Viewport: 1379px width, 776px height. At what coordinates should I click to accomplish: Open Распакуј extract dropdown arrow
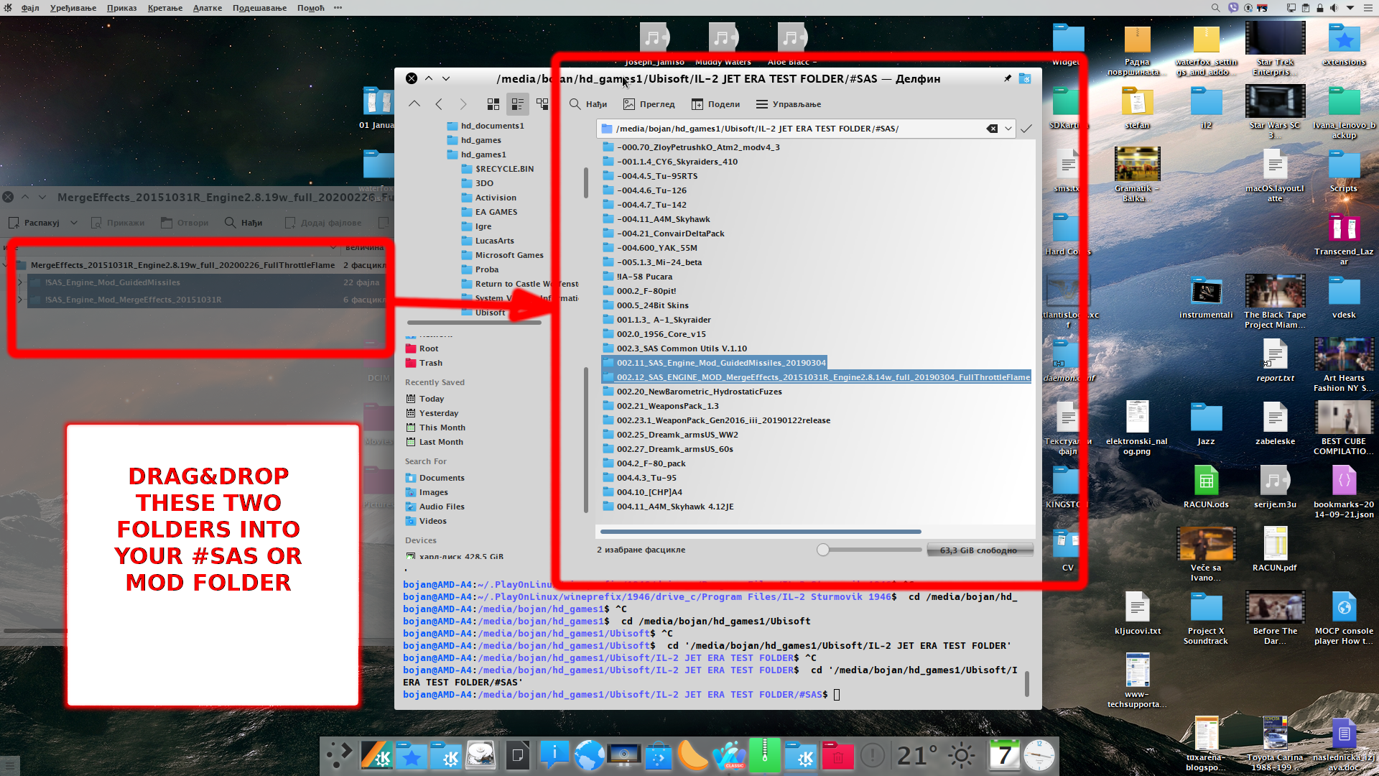pyautogui.click(x=74, y=223)
